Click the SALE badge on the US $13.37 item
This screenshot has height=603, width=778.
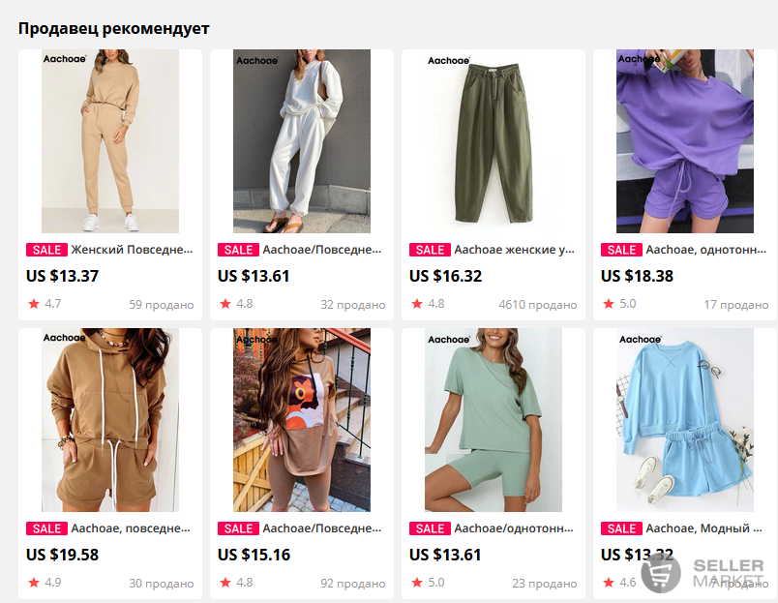click(x=46, y=250)
